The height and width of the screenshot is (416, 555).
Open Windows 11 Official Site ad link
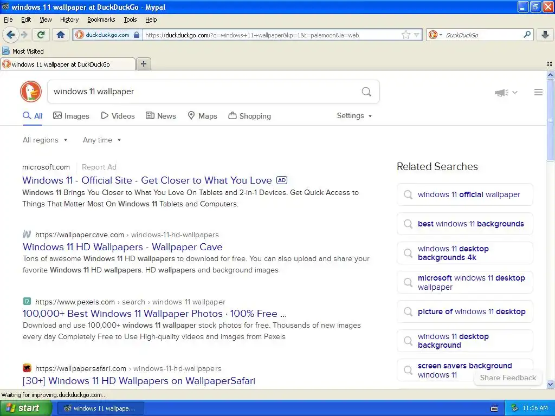147,180
